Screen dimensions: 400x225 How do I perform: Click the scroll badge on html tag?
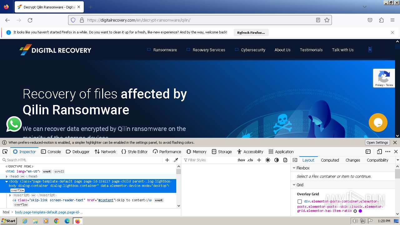pos(59,172)
